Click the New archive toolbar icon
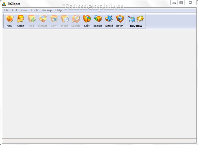This screenshot has height=145, width=198. coord(10,19)
